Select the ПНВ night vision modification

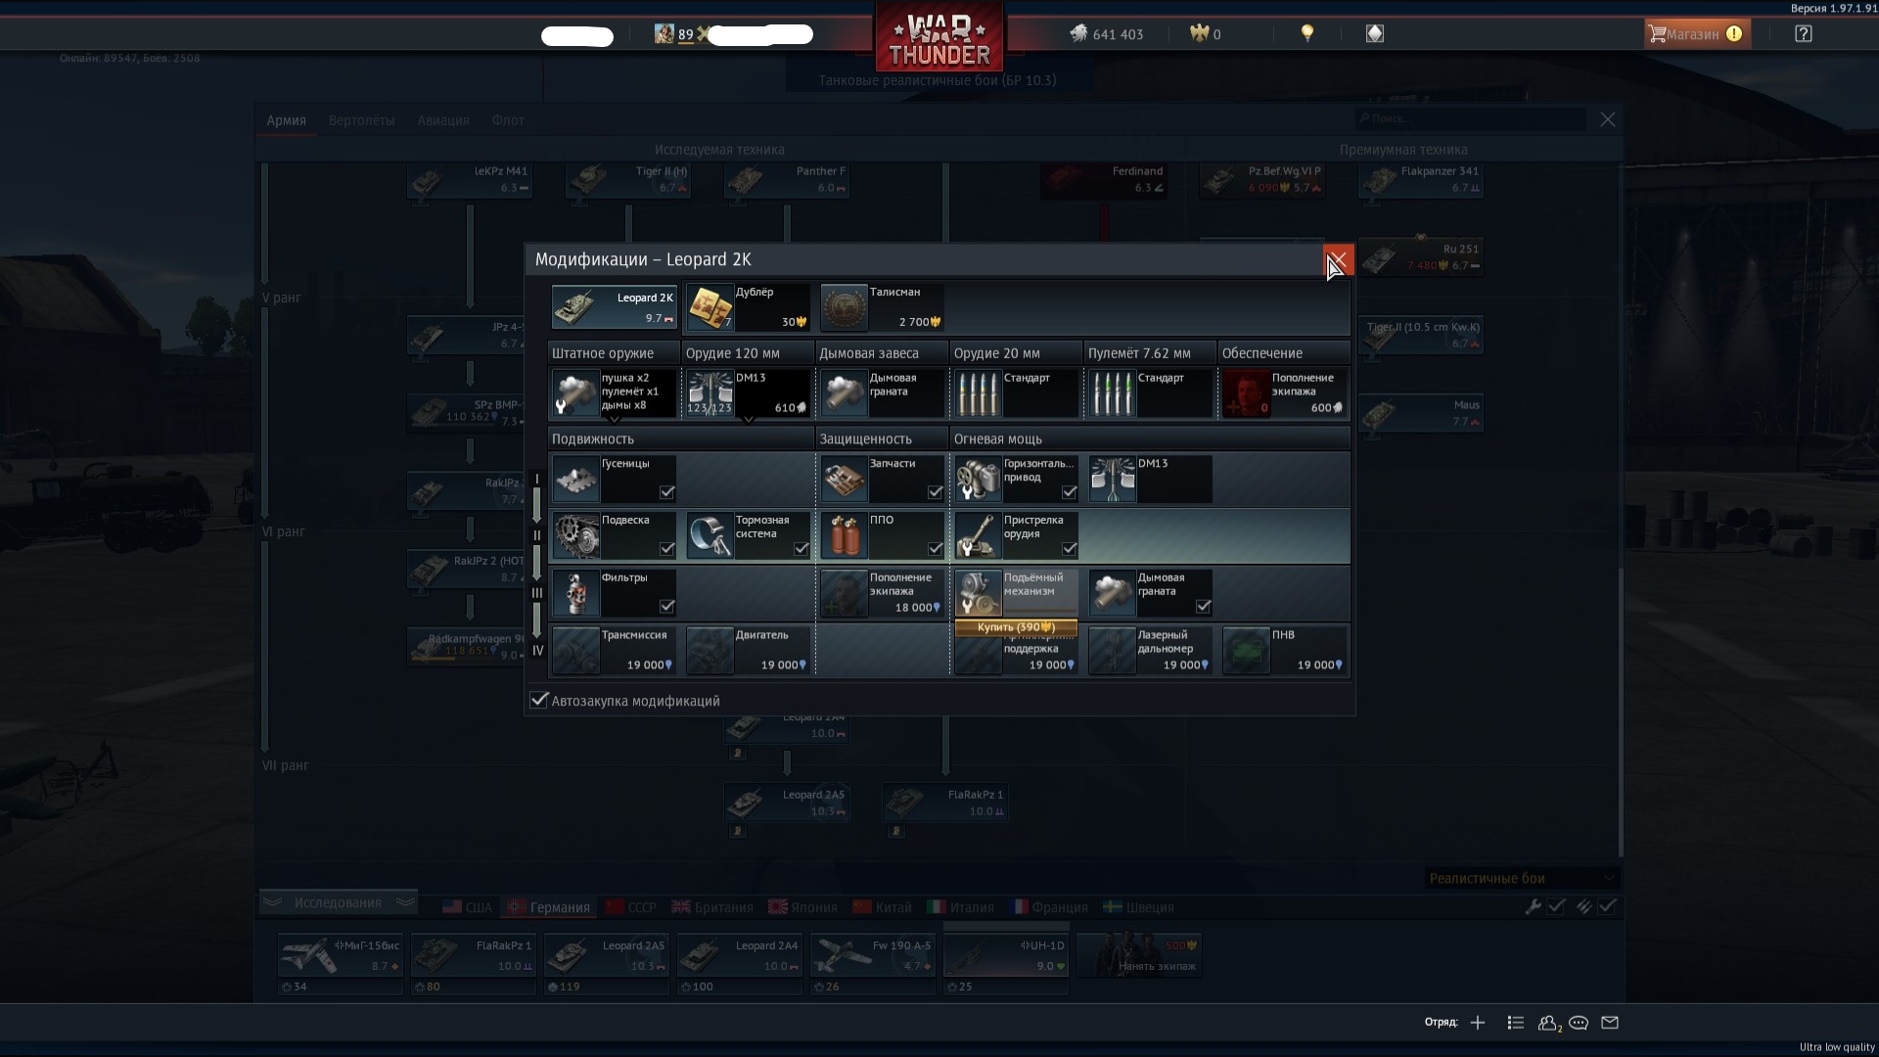pos(1284,651)
